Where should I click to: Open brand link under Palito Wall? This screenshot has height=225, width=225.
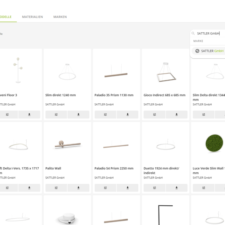click(55, 178)
